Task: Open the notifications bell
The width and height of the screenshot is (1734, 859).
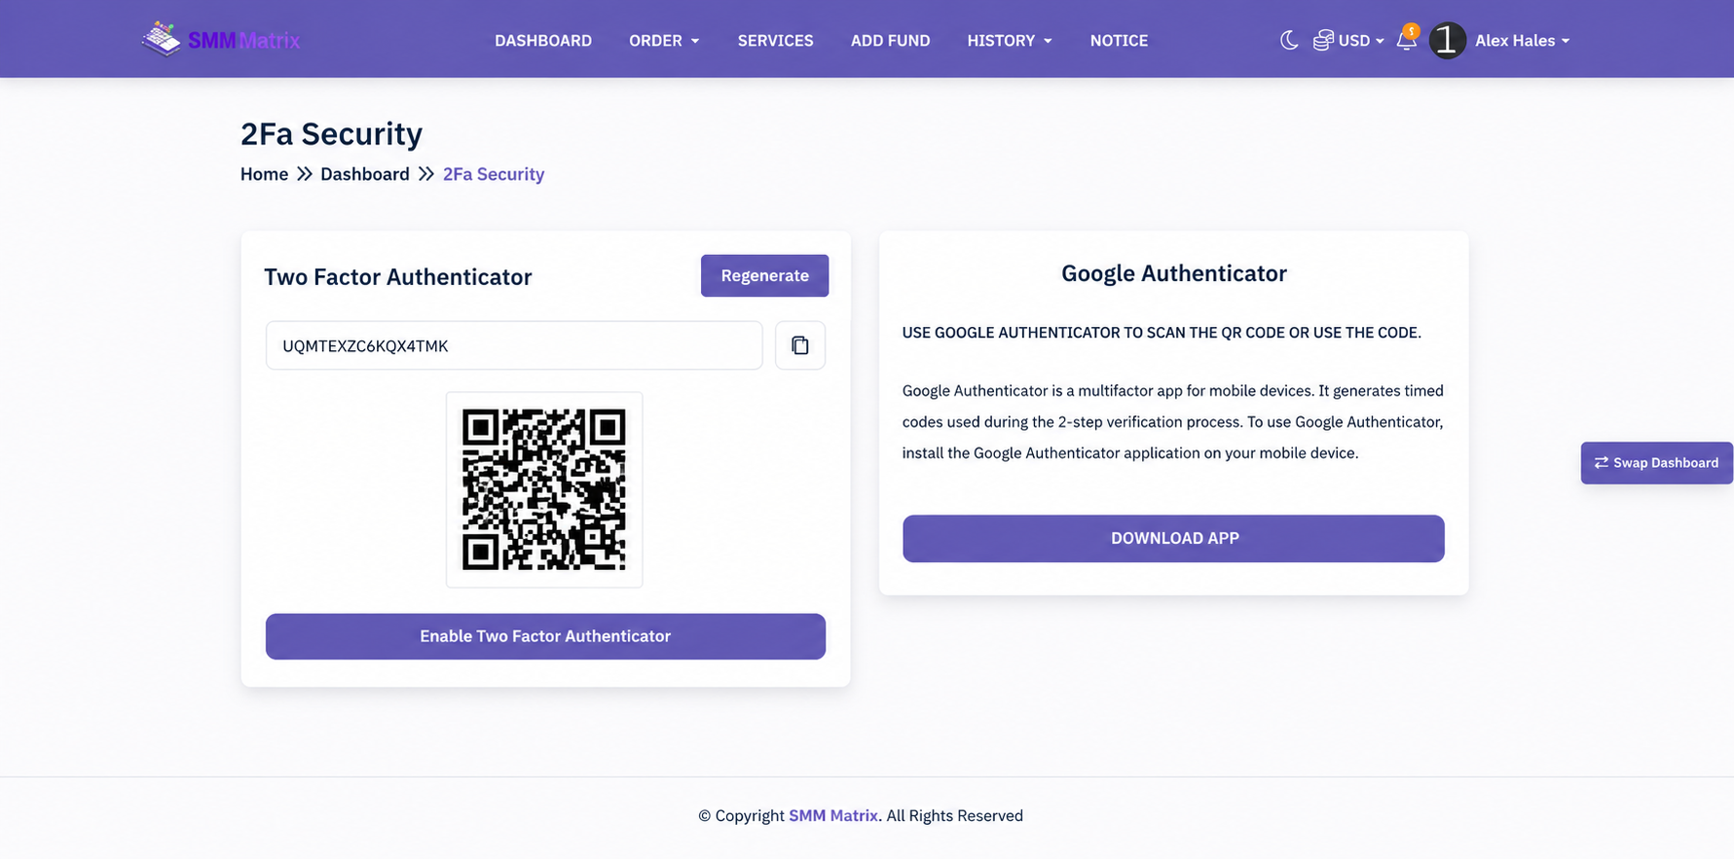Action: click(1407, 39)
